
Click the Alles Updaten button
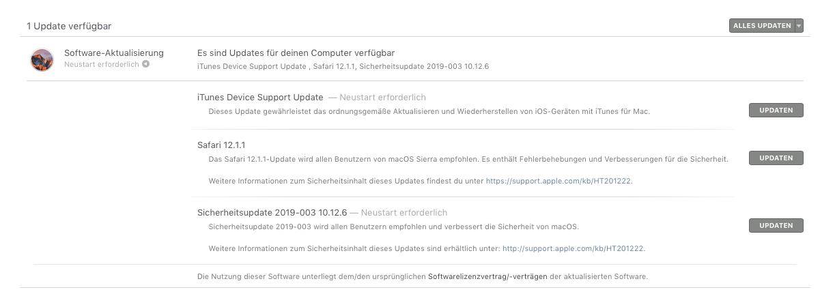click(x=761, y=26)
